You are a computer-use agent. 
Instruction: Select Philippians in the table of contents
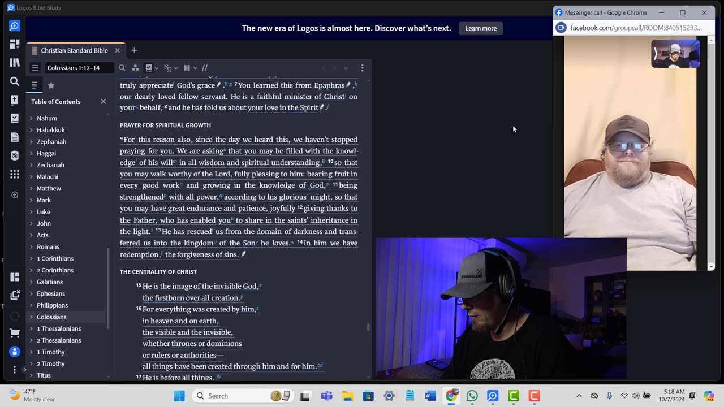[53, 305]
